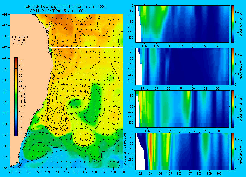
Task: Click the largest velocity legend arrow for 0.8
Action: (x=23, y=43)
